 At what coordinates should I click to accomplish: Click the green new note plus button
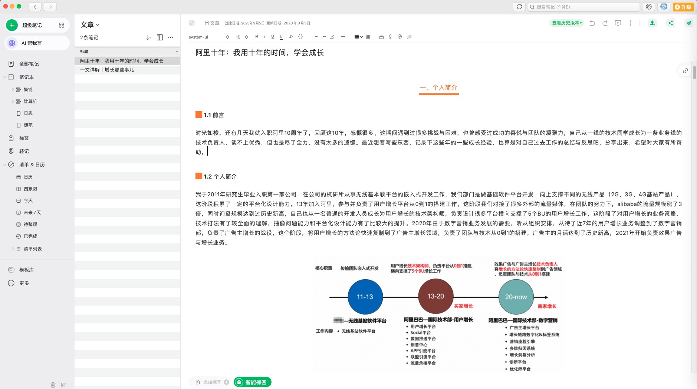click(12, 25)
